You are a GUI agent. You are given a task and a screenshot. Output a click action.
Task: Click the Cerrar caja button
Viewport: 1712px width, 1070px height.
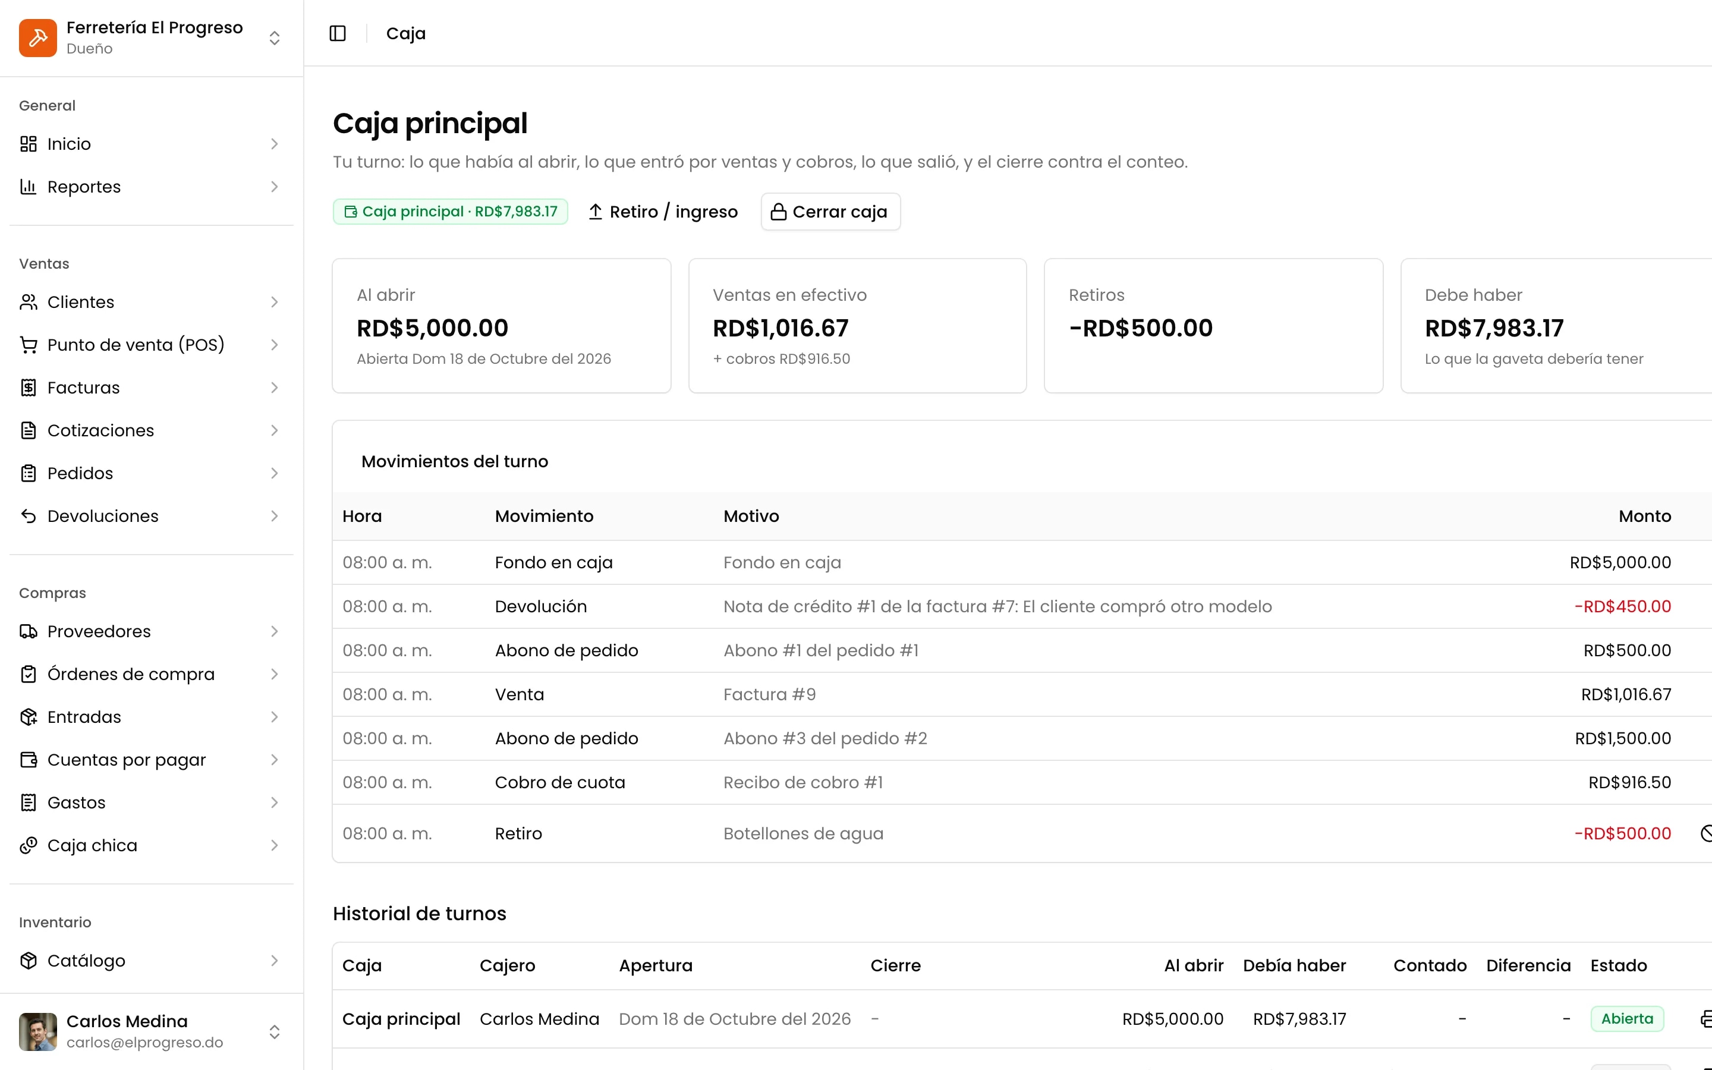tap(830, 212)
